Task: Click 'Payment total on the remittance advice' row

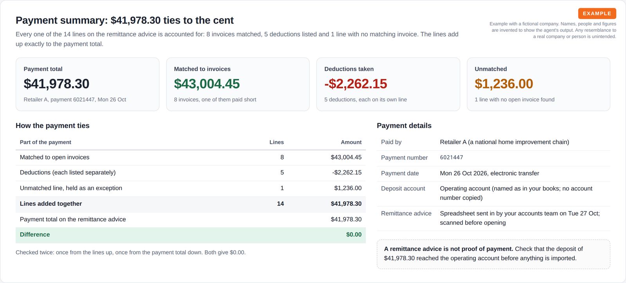Action: [x=191, y=220]
